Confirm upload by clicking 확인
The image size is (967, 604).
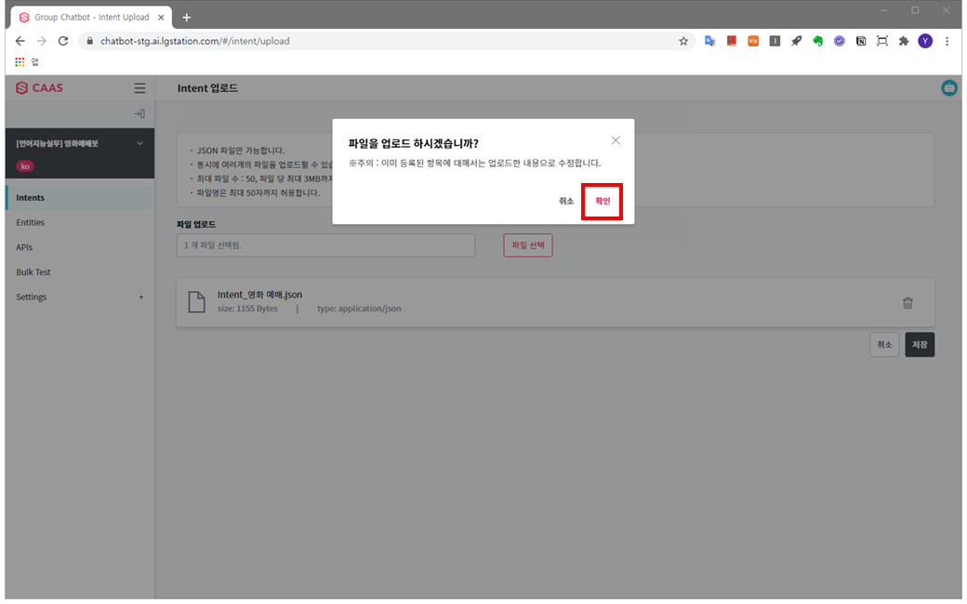pos(602,201)
